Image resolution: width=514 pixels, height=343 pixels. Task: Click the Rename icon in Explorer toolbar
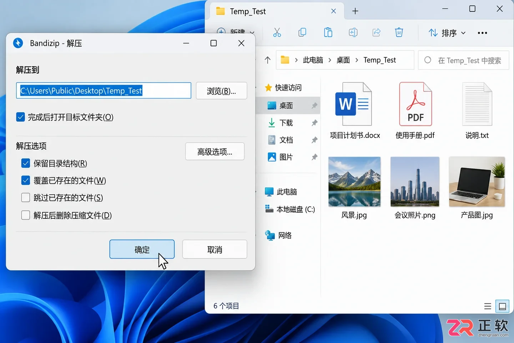(x=353, y=33)
